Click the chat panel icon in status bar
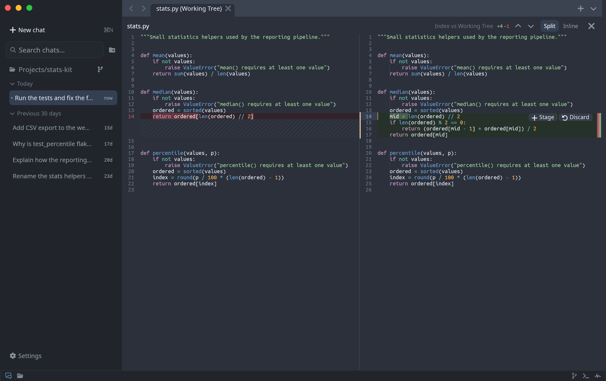606x381 pixels. click(8, 376)
